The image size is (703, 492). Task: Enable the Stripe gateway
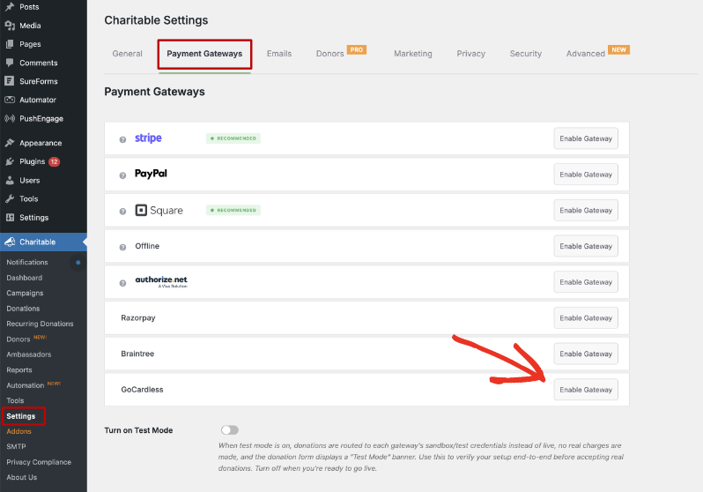click(586, 138)
